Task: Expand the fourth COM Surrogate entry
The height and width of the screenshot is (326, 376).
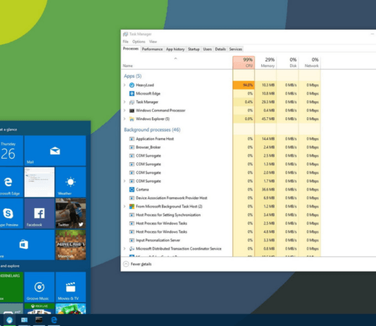Action: coord(125,181)
